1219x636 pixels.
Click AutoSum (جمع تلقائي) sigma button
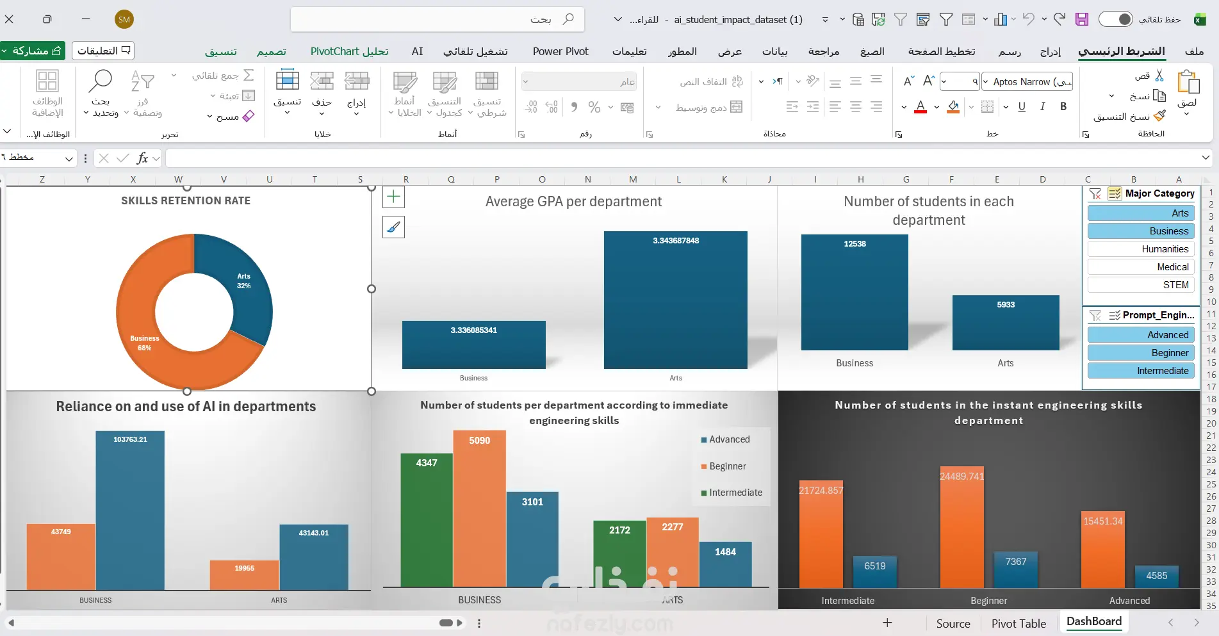tap(223, 76)
